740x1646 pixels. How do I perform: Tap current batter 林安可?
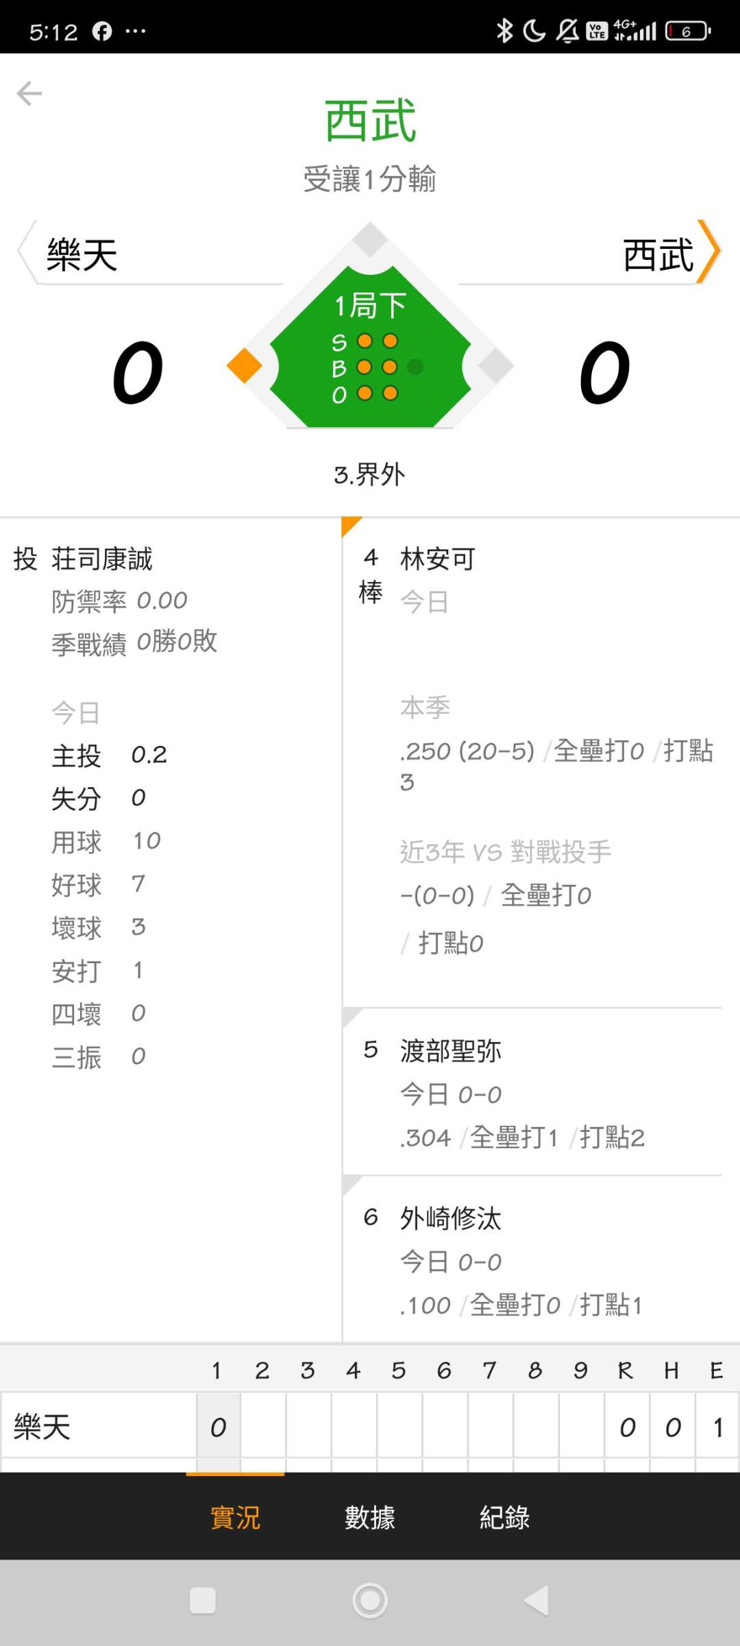438,559
